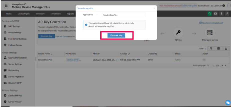
Task: Click Get Quote link
Action: coord(192,6)
